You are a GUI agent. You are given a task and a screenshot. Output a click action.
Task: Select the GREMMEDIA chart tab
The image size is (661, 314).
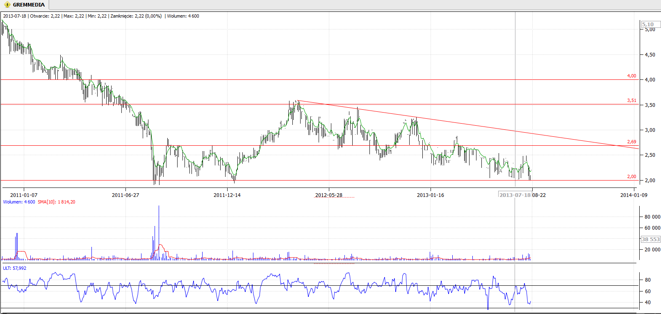click(x=25, y=5)
